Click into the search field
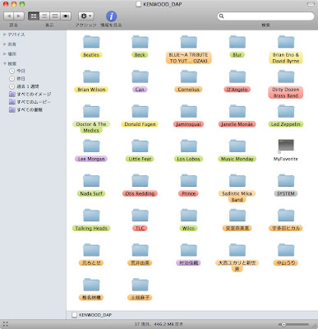Image resolution: width=318 pixels, height=329 pixels. (265, 16)
